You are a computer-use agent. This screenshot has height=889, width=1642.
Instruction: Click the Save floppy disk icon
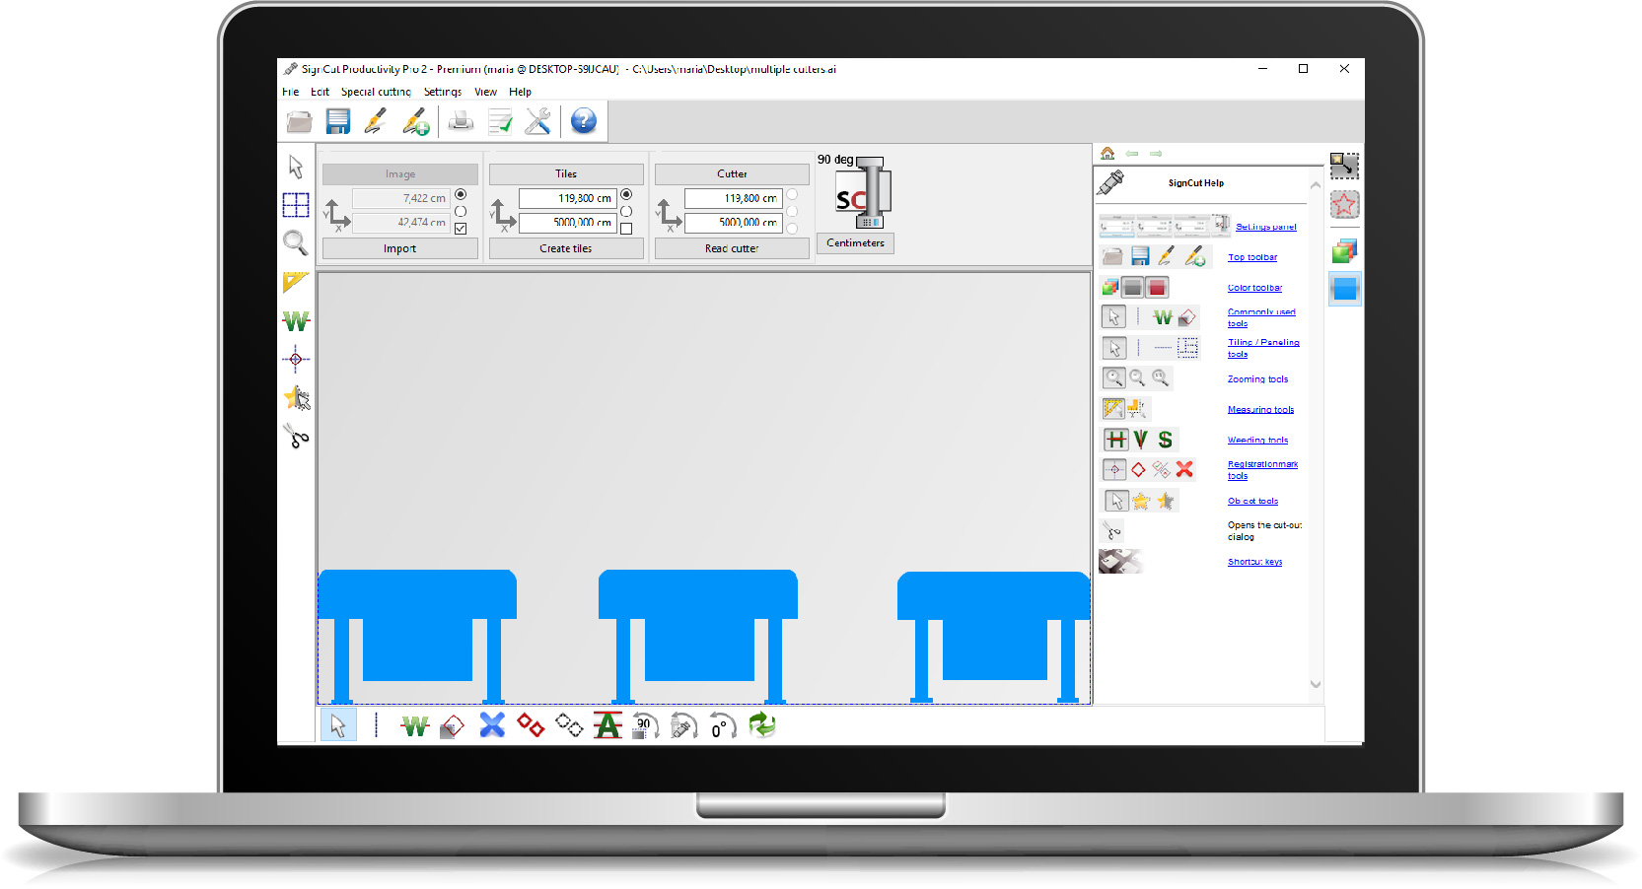tap(338, 121)
